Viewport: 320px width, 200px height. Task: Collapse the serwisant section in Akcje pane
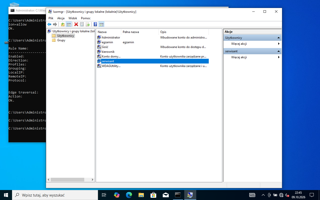(278, 51)
